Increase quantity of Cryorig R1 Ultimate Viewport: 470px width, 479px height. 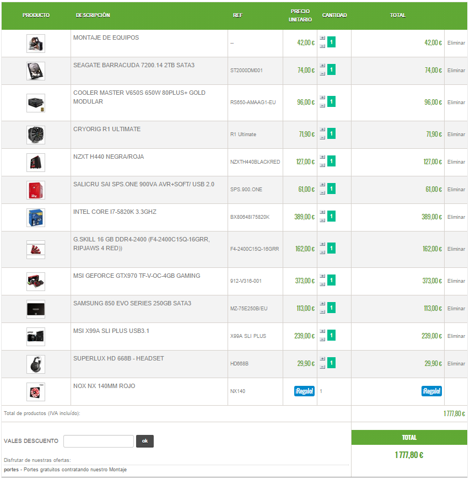click(x=322, y=130)
